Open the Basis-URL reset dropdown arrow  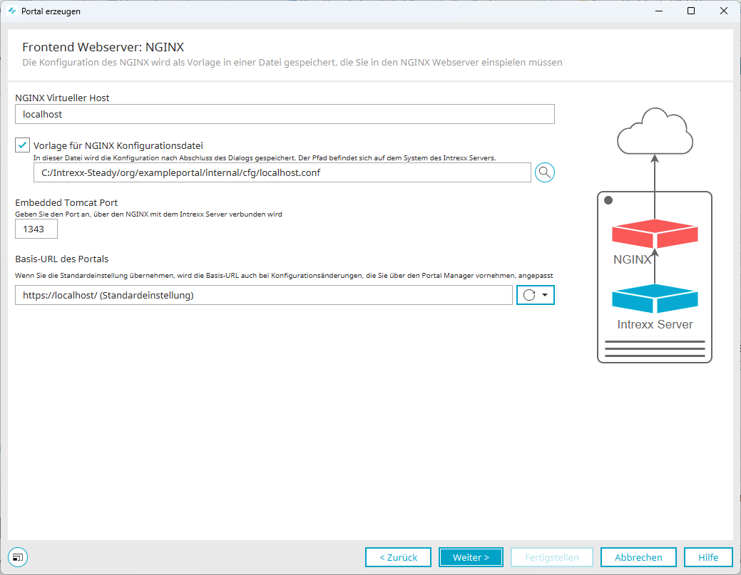tap(545, 295)
